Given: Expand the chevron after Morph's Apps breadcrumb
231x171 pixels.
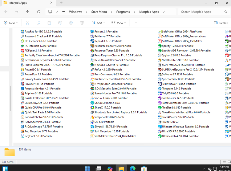Looking at the screenshot, I should [x=164, y=12].
